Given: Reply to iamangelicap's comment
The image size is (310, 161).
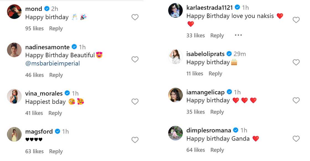Looking at the screenshot, I should point(217,112).
